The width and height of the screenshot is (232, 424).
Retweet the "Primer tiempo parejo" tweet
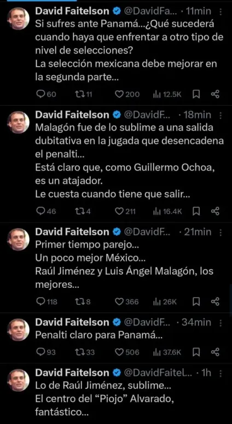click(x=83, y=302)
